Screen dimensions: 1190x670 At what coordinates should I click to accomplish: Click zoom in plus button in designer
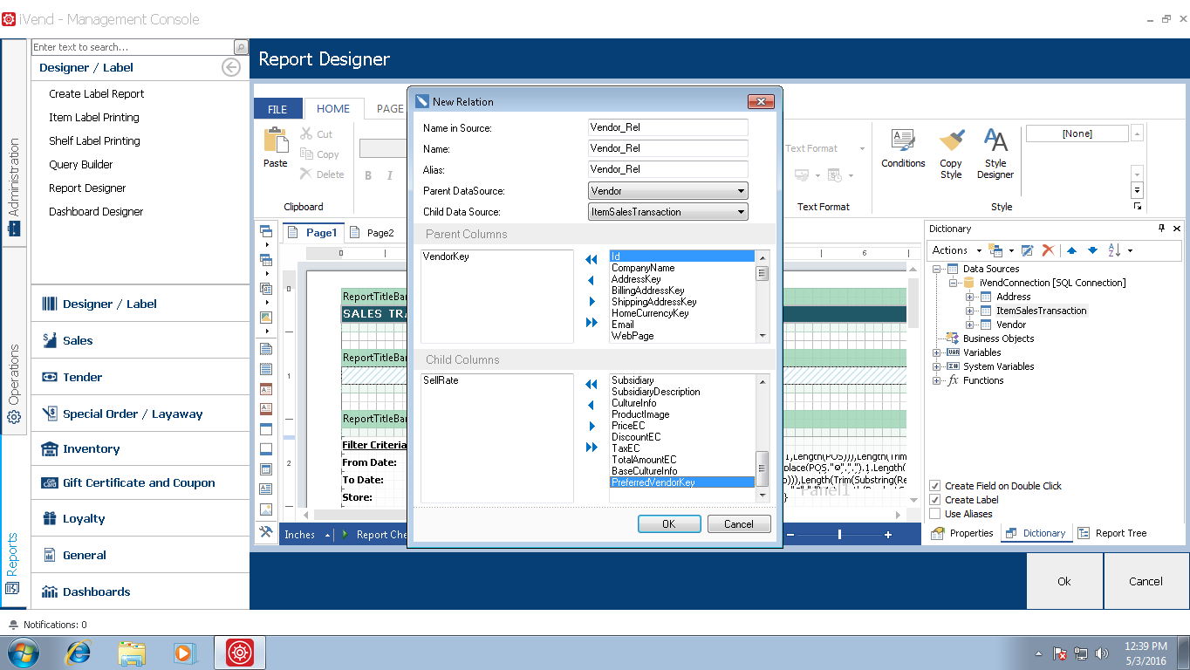888,535
